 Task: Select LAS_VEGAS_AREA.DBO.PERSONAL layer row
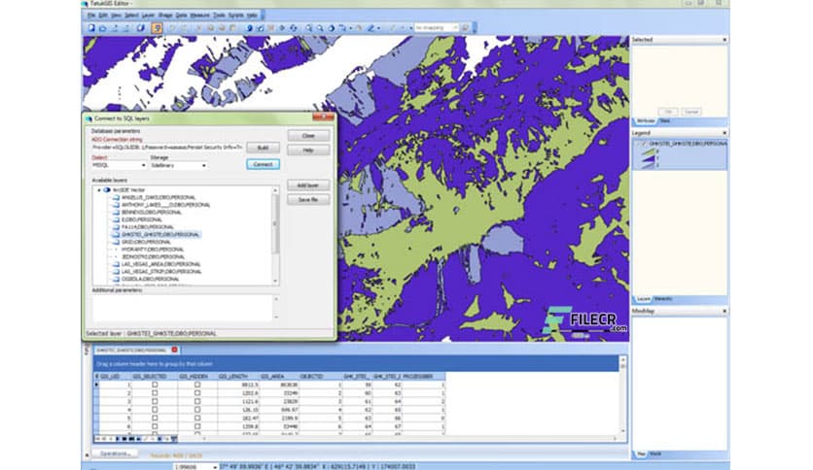(160, 264)
